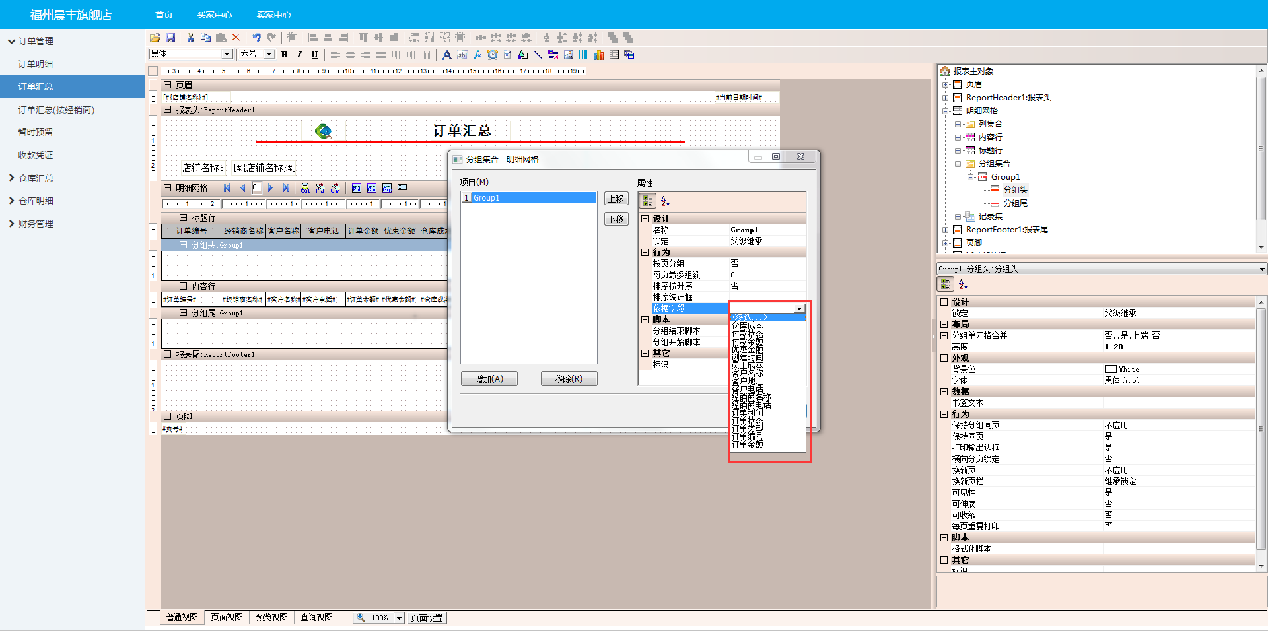This screenshot has width=1268, height=631.
Task: Open the font size dropdown showing 六号
Action: point(269,54)
